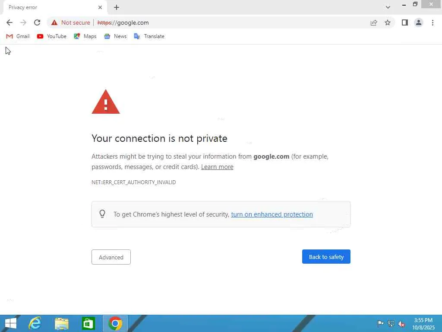Image resolution: width=442 pixels, height=332 pixels.
Task: Open the side panel icon
Action: pos(405,22)
